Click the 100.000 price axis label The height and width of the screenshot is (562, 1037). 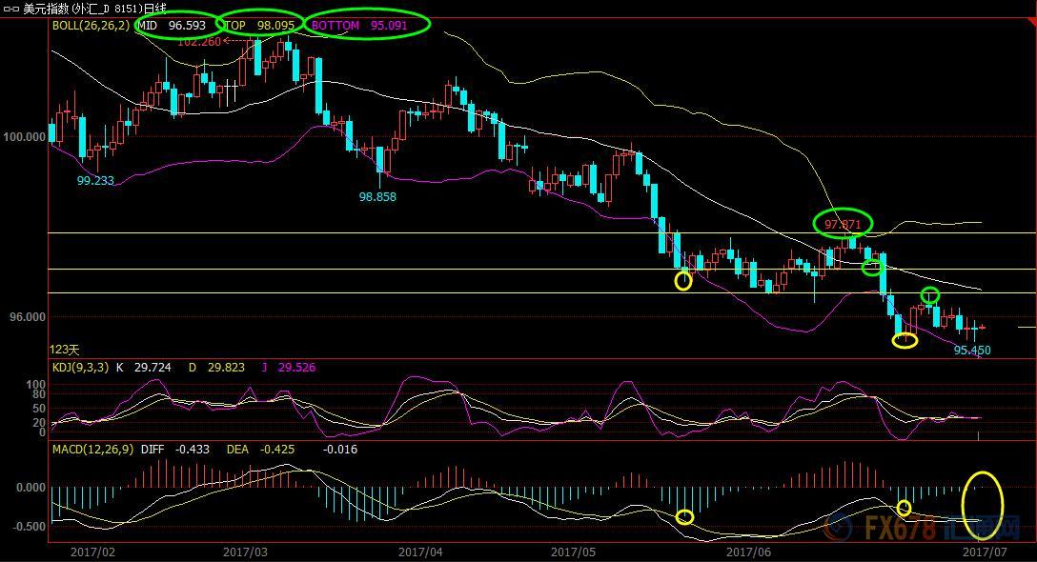(25, 137)
